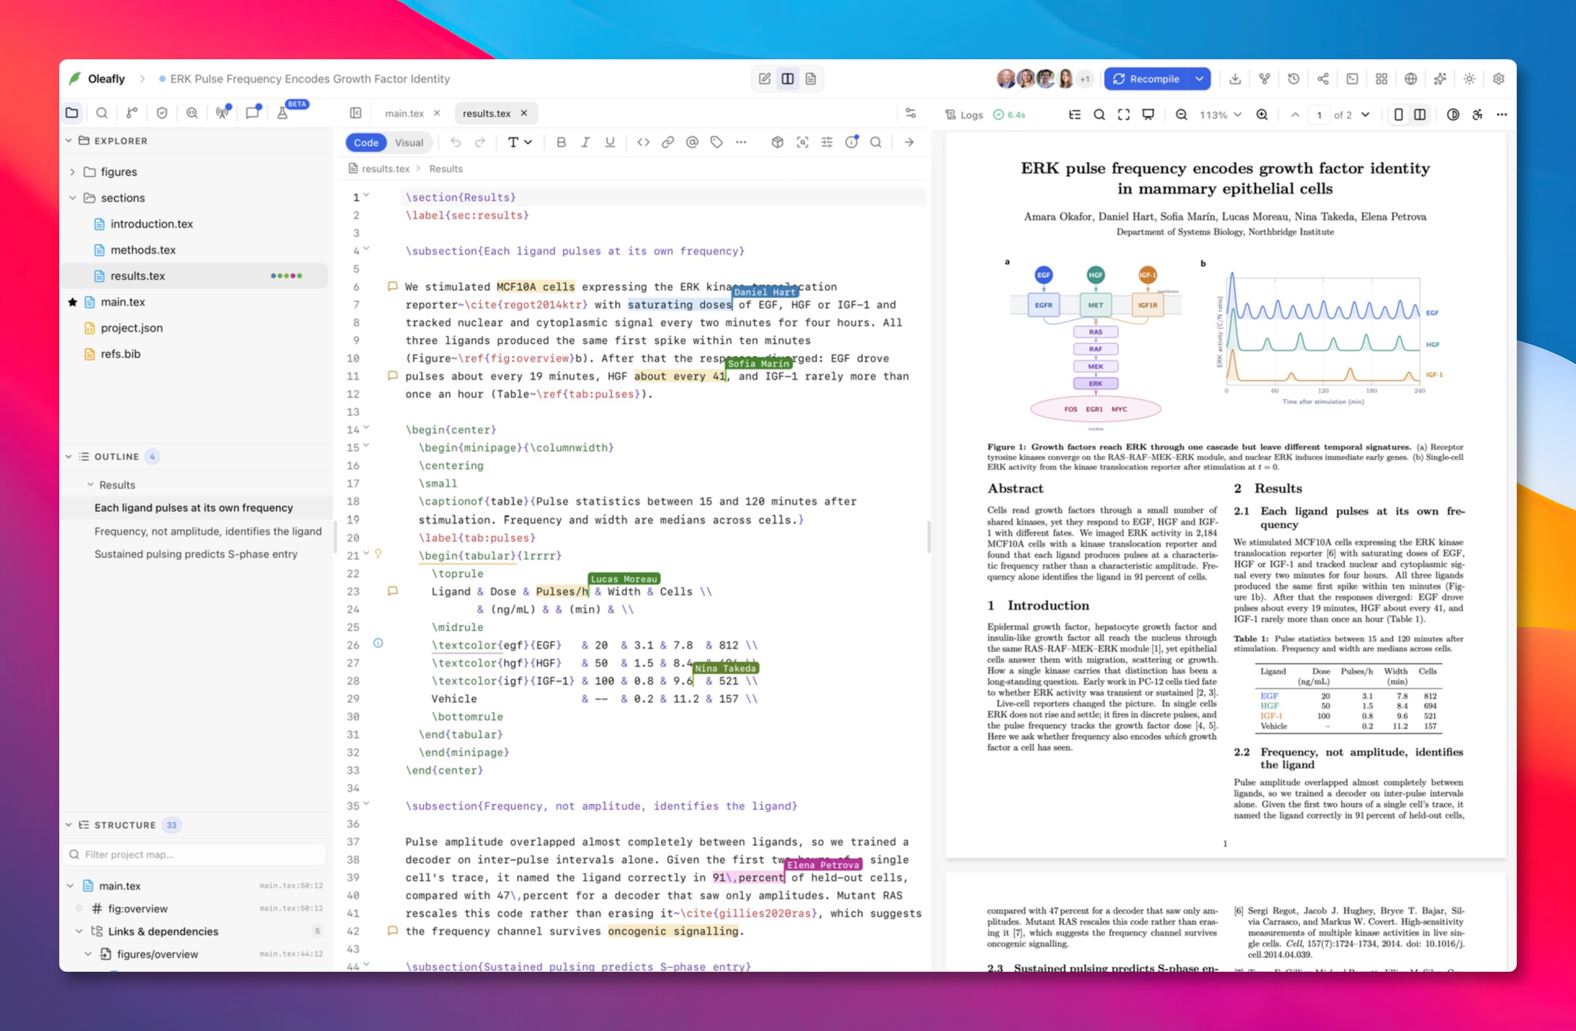Screen dimensions: 1576x1031
Task: Open the broadcast collaboration antenna panel
Action: click(x=223, y=113)
